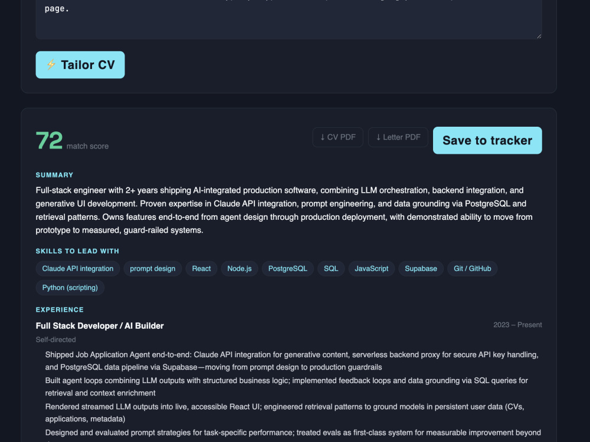
Task: Select the JavaScript skill chip
Action: [x=371, y=269]
